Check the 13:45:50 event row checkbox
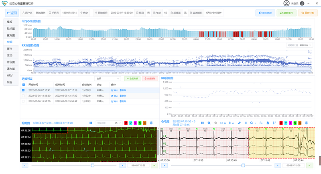Screen dimensions: 321x174 point(23,96)
